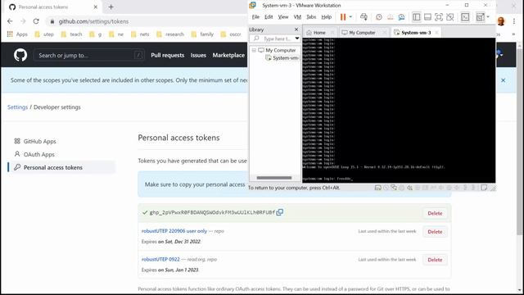The image size is (524, 295).
Task: Click the network adapter status icon
Action: pyautogui.click(x=394, y=188)
